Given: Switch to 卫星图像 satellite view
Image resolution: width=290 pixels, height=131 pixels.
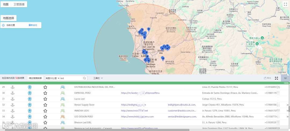Looking at the screenshot, I should [19, 4].
